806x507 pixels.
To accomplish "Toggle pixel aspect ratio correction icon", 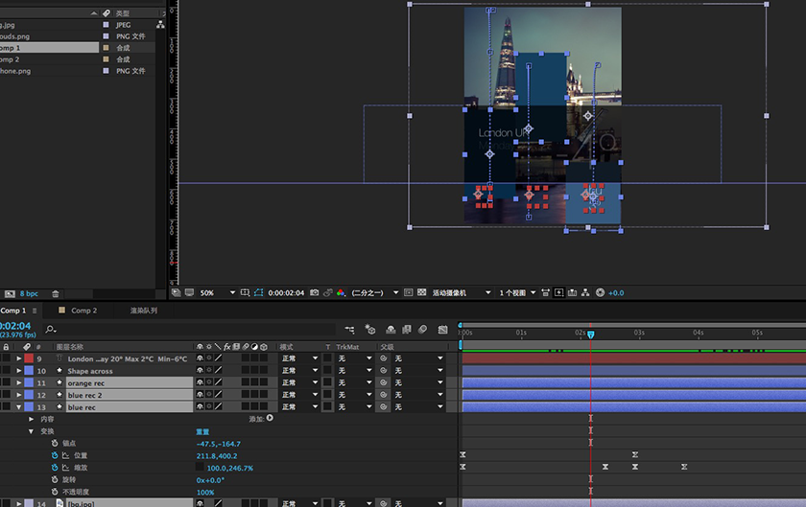I will 545,293.
